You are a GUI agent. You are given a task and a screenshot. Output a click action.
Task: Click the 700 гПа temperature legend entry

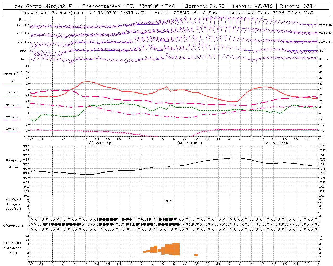12,117
